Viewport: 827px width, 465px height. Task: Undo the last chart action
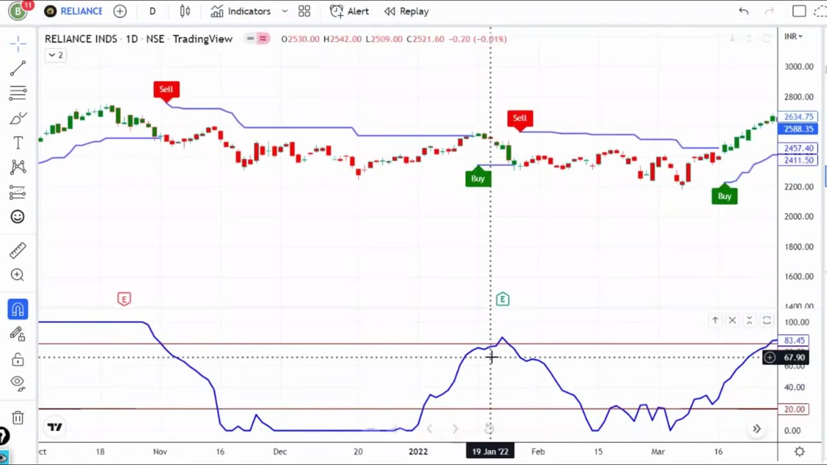tap(744, 11)
